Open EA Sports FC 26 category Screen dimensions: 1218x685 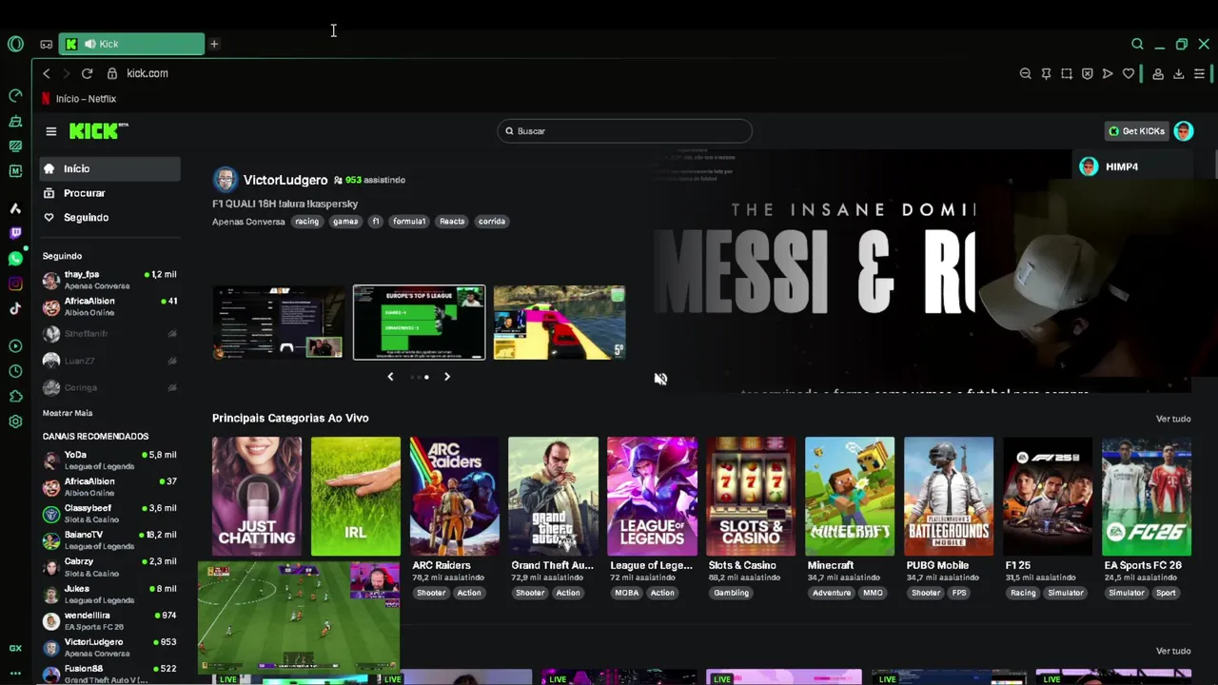pos(1147,497)
